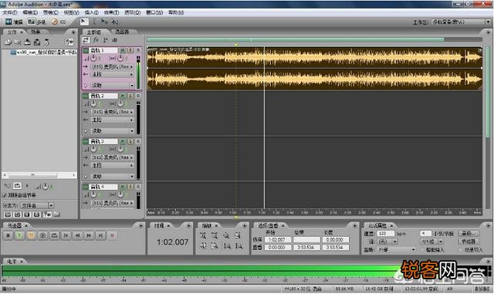Image resolution: width=494 pixels, height=294 pixels.
Task: Open the File menu (文件)
Action: (10, 12)
